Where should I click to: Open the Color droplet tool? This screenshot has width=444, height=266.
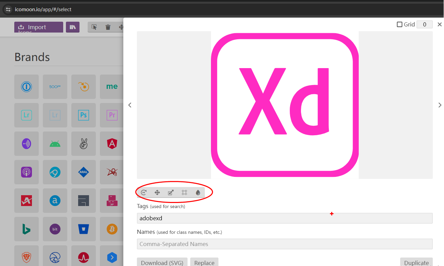pyautogui.click(x=198, y=192)
